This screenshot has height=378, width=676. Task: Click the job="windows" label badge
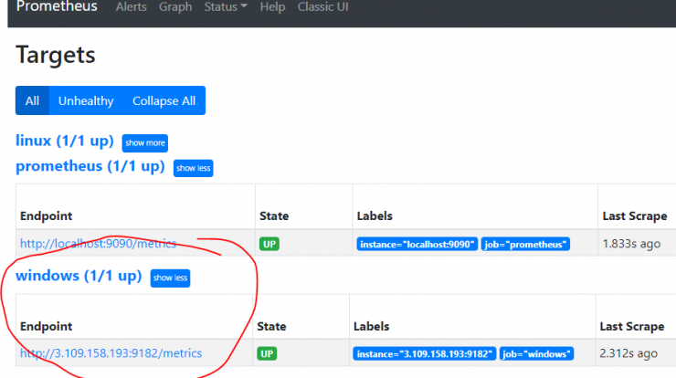(536, 354)
